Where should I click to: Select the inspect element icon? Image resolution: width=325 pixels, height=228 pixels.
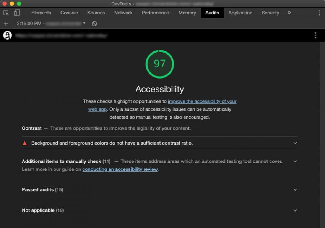[6, 13]
